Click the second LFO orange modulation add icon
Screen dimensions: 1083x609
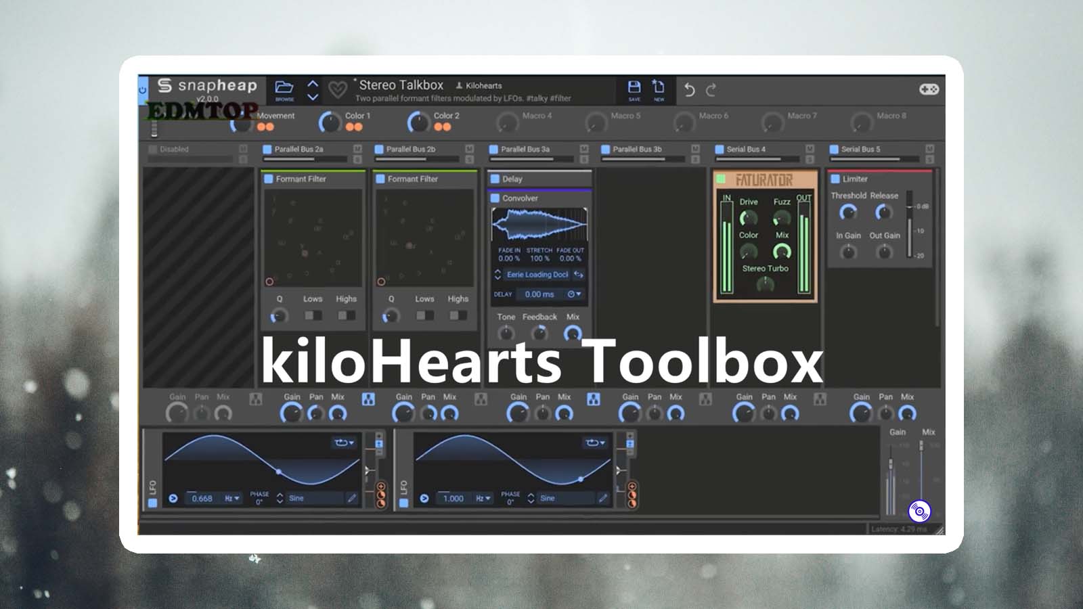632,487
